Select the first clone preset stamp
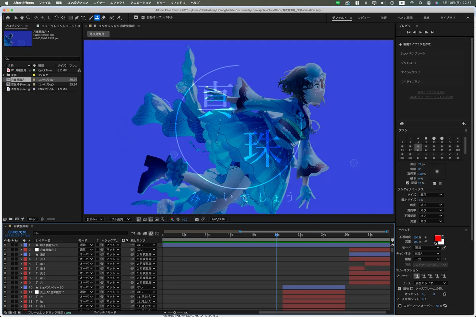The image size is (476, 317). pyautogui.click(x=416, y=276)
